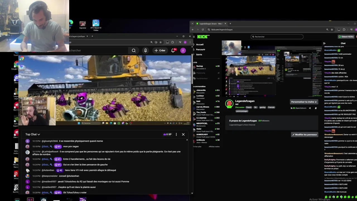Screen dimensions: 357x201
Task: Go to Accueil in Kick sidebar
Action: [200, 45]
